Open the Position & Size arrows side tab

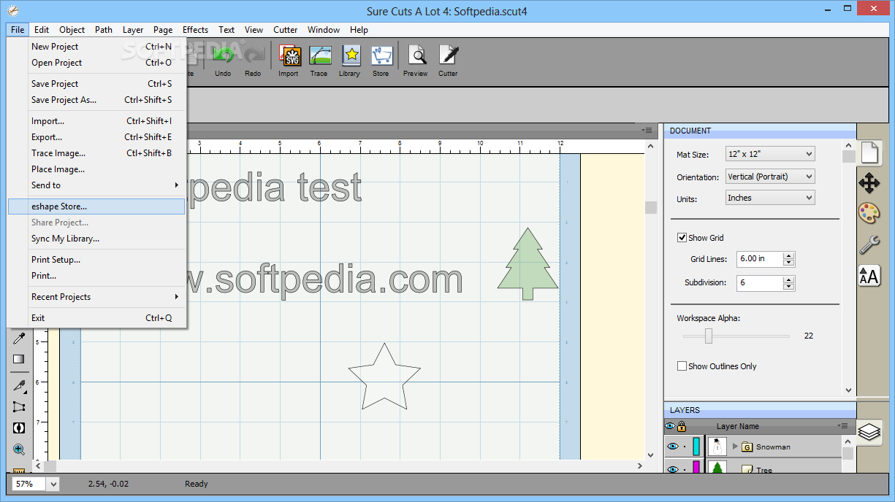[x=869, y=183]
